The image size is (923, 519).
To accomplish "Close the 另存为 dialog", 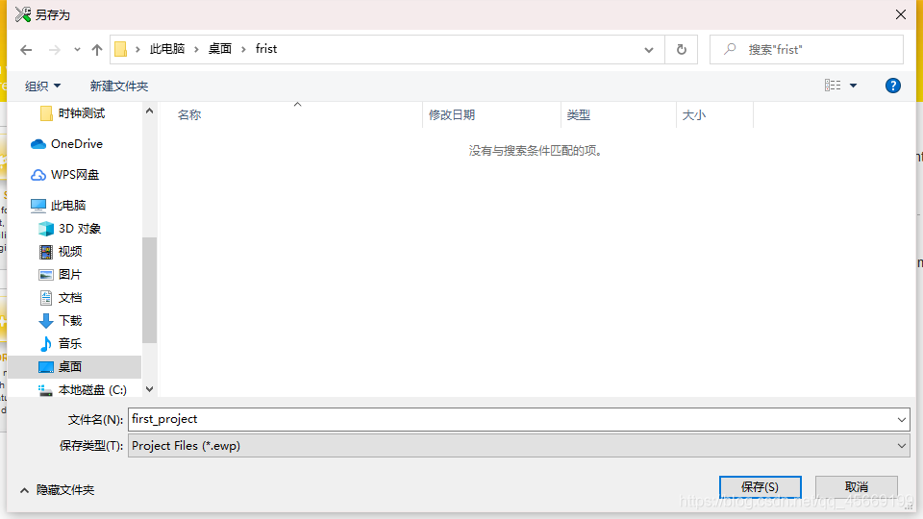I will click(901, 14).
